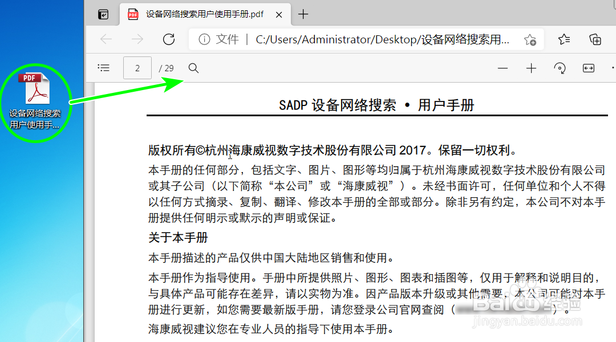Image resolution: width=616 pixels, height=342 pixels.
Task: Add this page to favorites
Action: [530, 40]
